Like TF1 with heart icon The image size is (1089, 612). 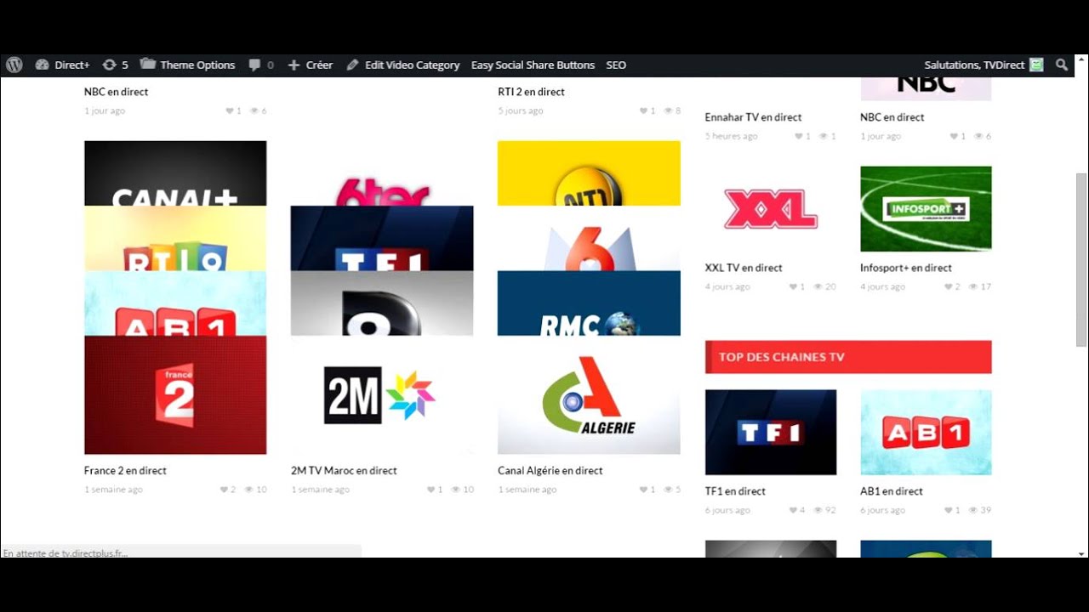pyautogui.click(x=793, y=511)
